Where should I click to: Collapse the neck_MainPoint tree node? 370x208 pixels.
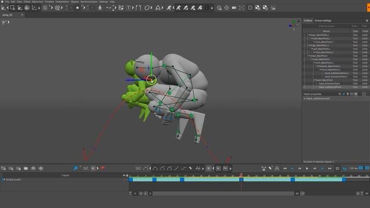point(312,59)
